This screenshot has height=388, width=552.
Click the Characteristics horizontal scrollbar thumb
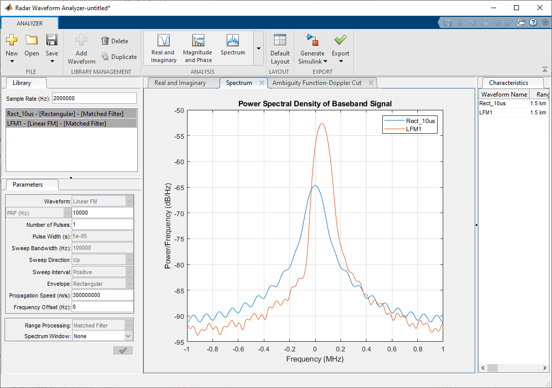[x=493, y=368]
